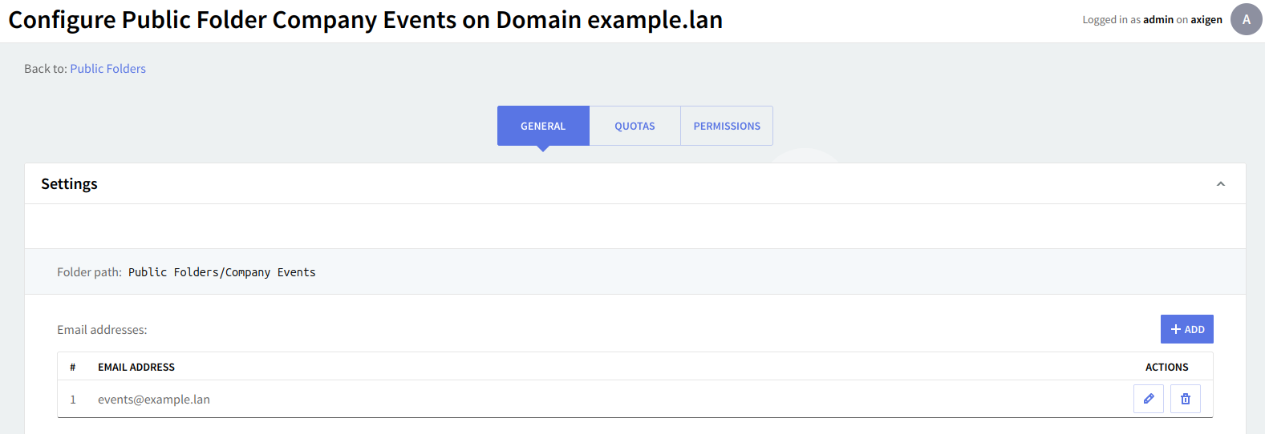Image resolution: width=1265 pixels, height=434 pixels.
Task: Open the user avatar menu
Action: click(x=1246, y=19)
